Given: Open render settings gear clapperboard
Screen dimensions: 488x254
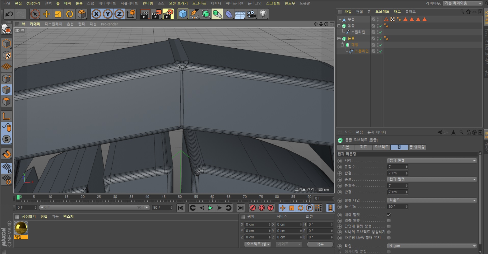Looking at the screenshot, I should pyautogui.click(x=168, y=14).
